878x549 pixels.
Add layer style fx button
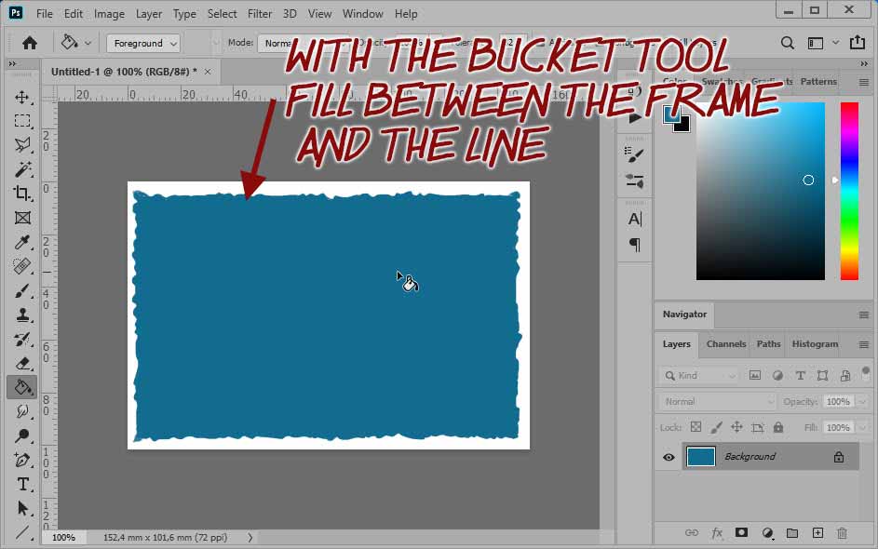[717, 533]
